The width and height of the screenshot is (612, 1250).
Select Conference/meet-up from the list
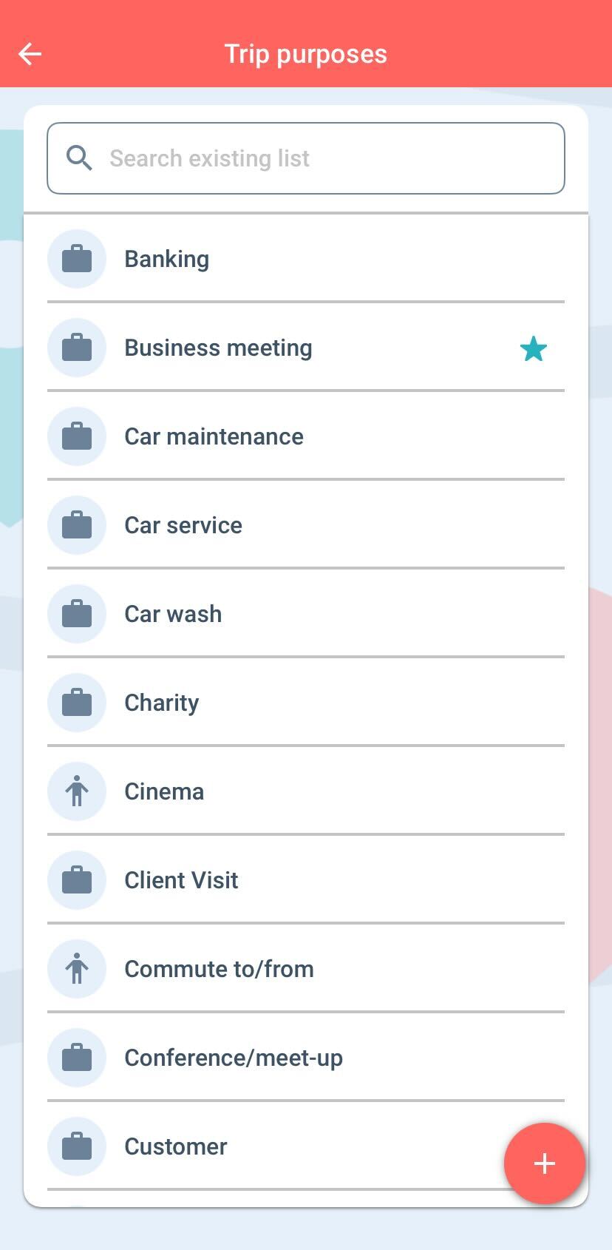234,1058
